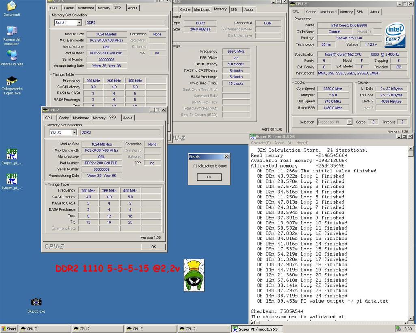
Task: Click the Marvin the Martian image
Action: [x=194, y=275]
